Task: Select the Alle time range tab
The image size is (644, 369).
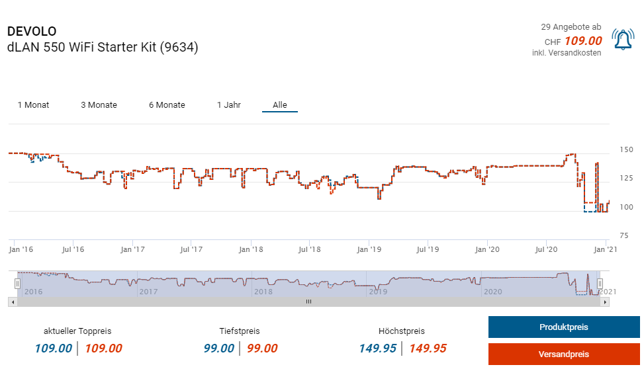Action: [x=280, y=105]
